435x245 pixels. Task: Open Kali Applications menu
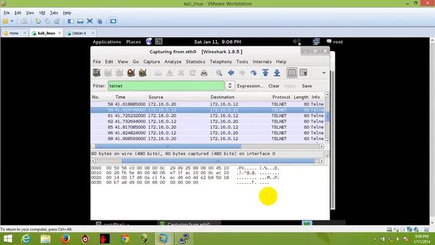(x=107, y=42)
